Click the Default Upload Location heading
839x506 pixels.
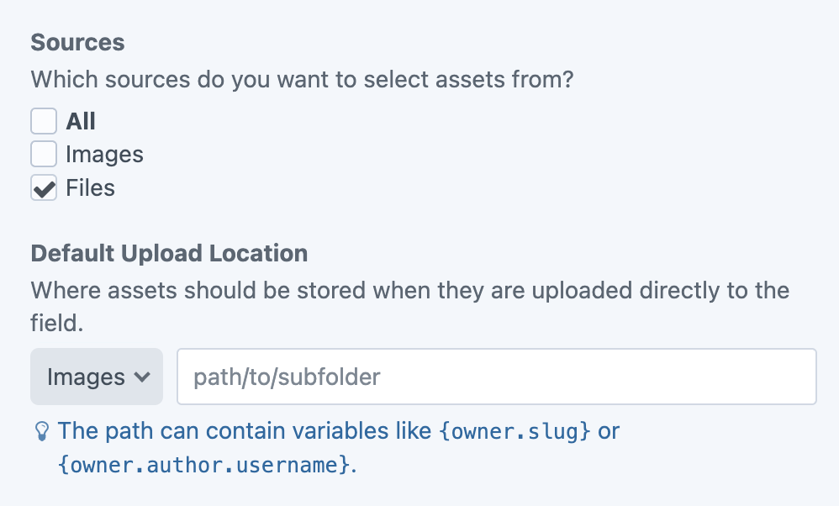pyautogui.click(x=168, y=253)
